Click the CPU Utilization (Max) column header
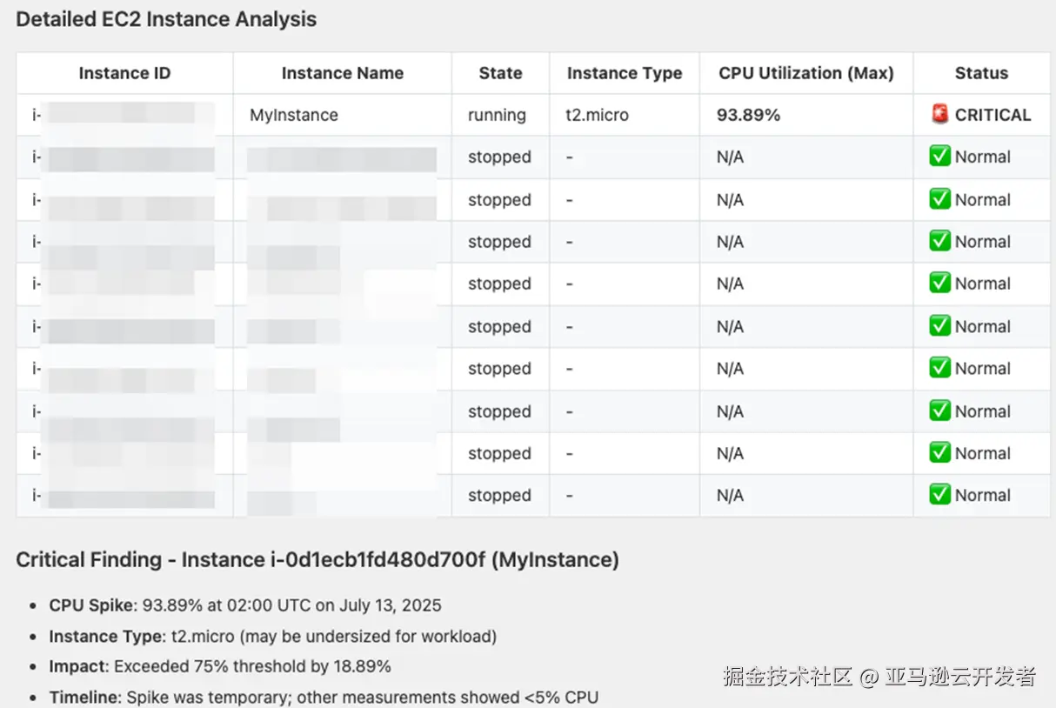 (x=805, y=73)
